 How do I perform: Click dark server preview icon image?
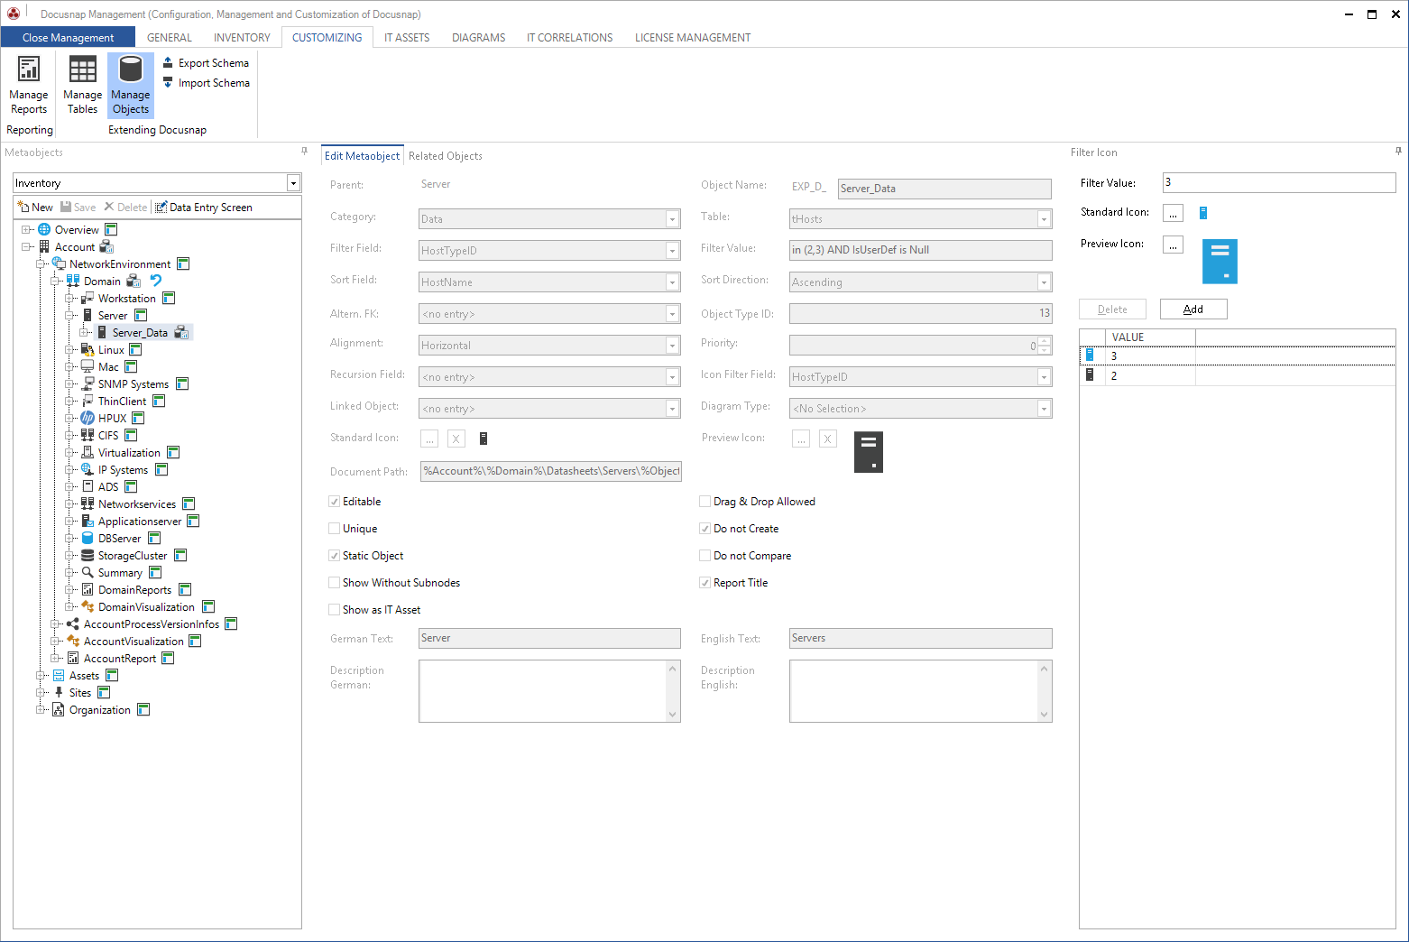869,452
